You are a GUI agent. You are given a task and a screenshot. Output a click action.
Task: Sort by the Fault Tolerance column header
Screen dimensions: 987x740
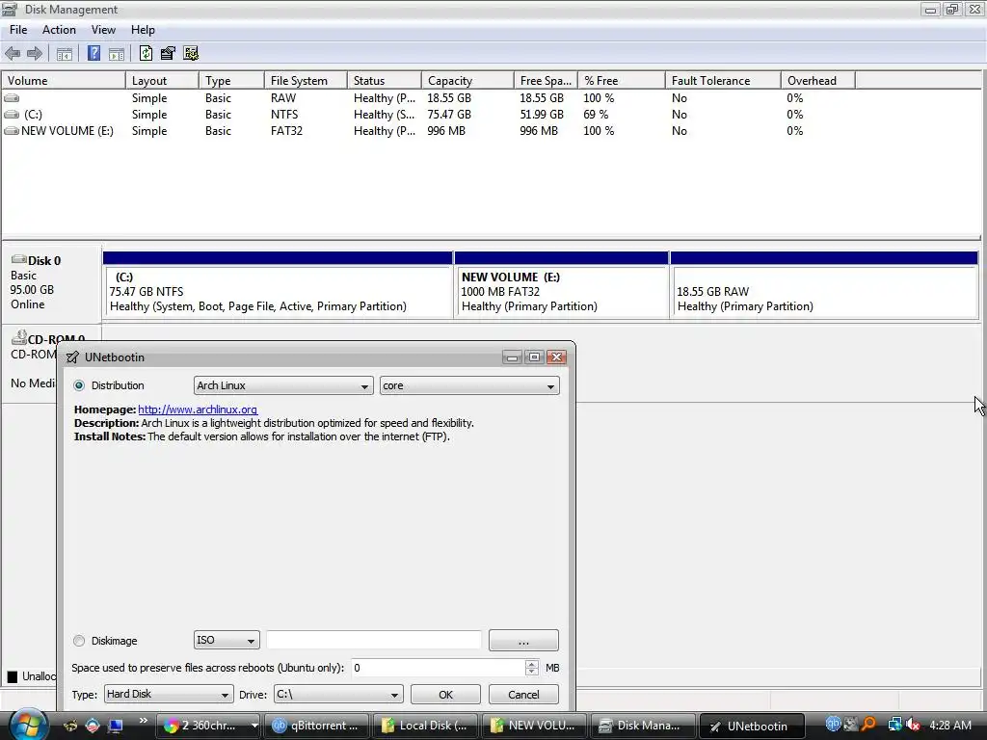click(723, 81)
